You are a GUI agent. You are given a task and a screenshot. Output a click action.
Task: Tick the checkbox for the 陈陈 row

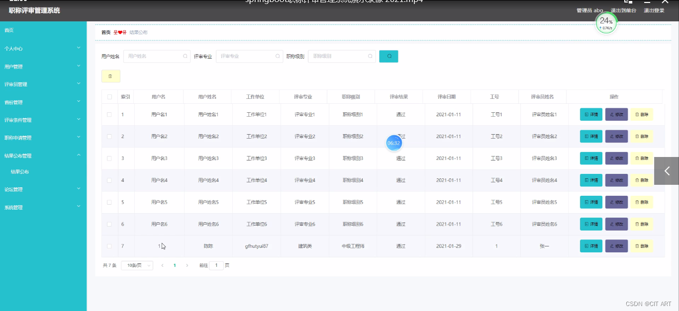[x=109, y=246]
